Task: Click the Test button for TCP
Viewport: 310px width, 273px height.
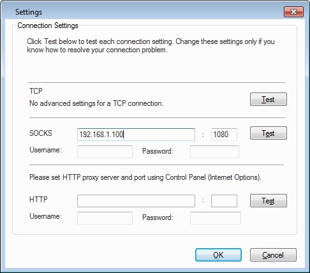Action: pyautogui.click(x=269, y=100)
